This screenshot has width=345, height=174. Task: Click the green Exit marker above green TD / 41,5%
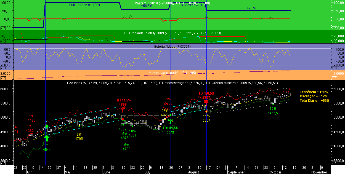pos(170,120)
